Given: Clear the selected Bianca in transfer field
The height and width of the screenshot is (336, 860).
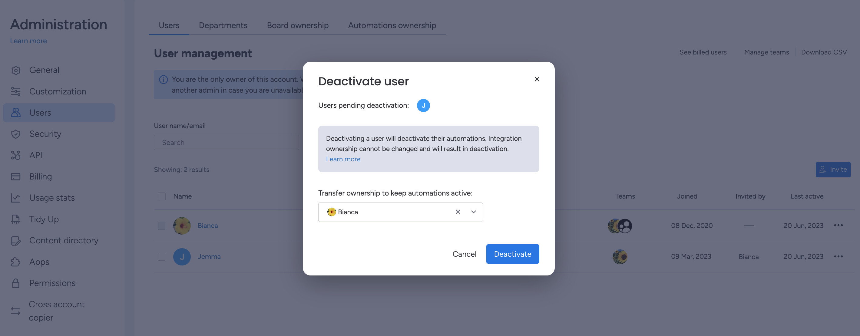Looking at the screenshot, I should click(x=458, y=212).
